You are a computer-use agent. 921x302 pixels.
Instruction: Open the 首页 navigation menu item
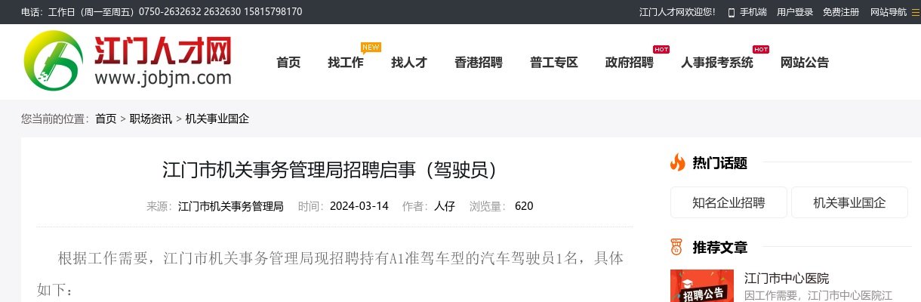(288, 63)
